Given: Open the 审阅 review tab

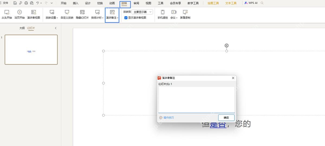Looking at the screenshot, I should [136, 3].
